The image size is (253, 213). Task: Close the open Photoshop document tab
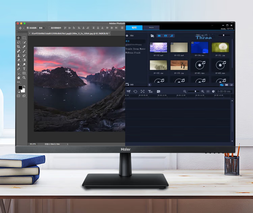(30, 33)
